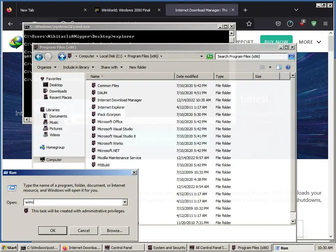Open the Share with dropdown
This screenshot has height=252, width=336.
click(112, 67)
